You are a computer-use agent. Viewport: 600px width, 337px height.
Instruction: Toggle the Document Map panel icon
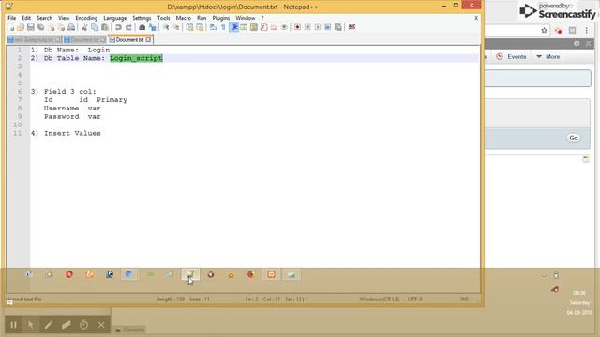click(x=254, y=27)
